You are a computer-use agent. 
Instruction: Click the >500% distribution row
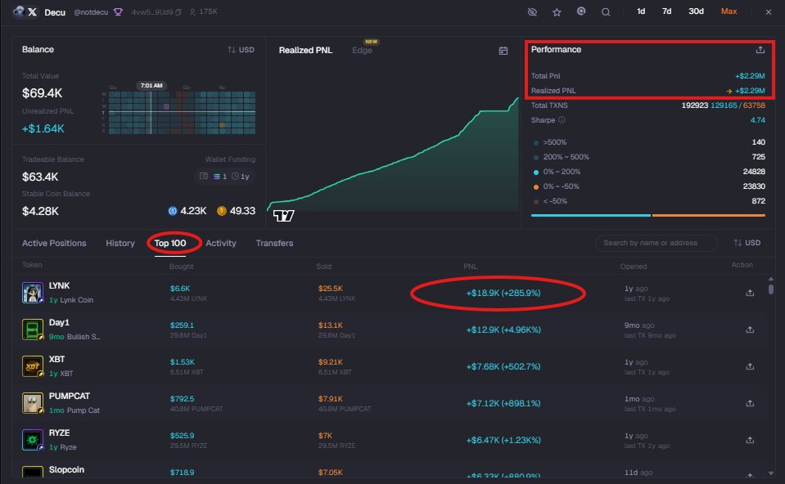[x=648, y=142]
